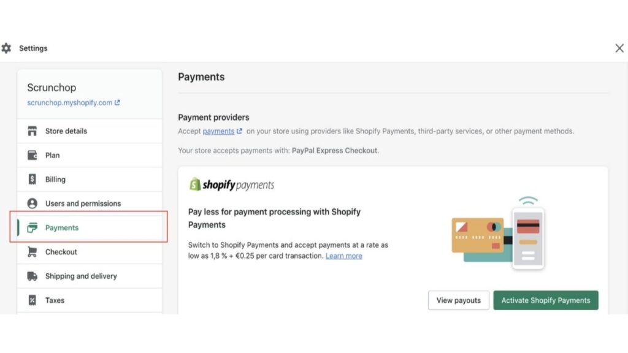The image size is (628, 353).
Task: Select the Store details icon
Action: [x=31, y=131]
